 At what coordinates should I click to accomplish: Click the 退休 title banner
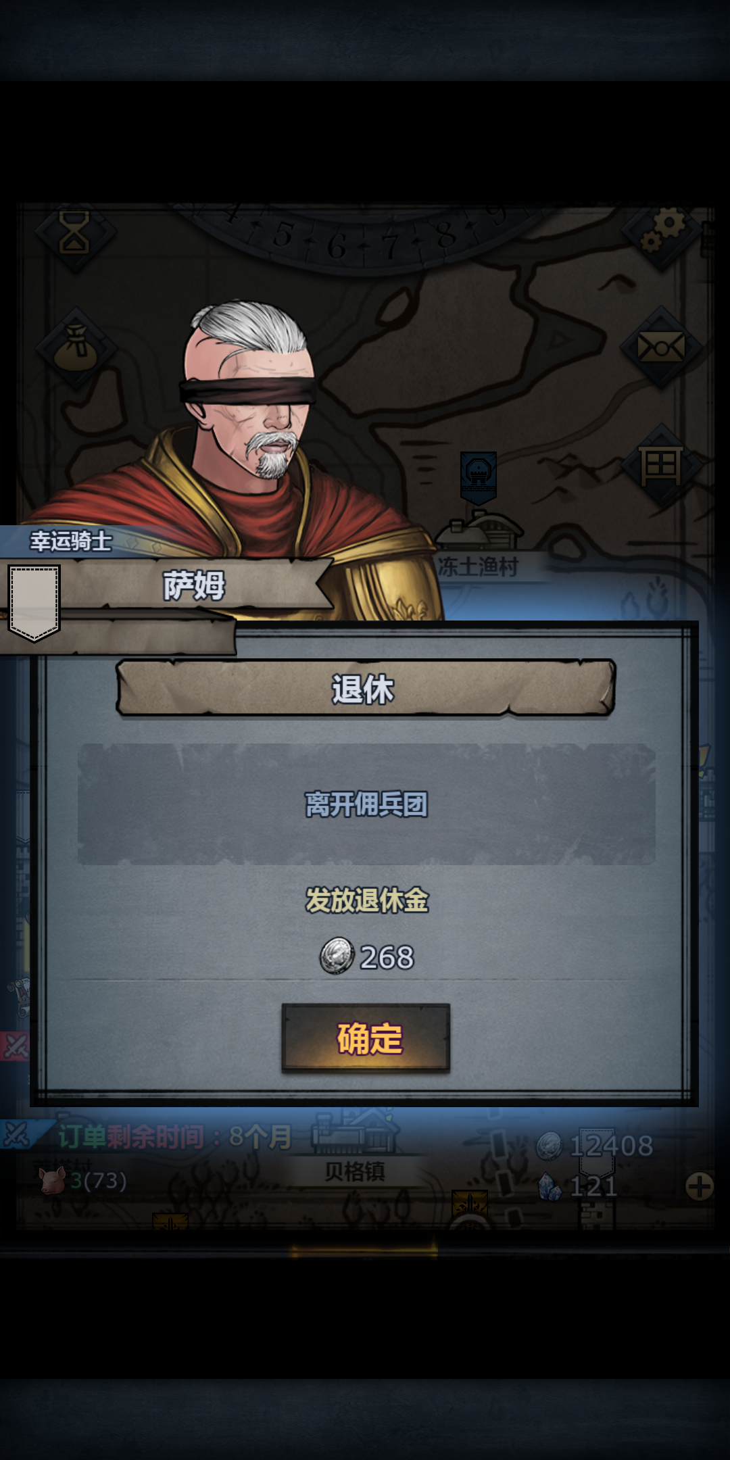pos(365,688)
